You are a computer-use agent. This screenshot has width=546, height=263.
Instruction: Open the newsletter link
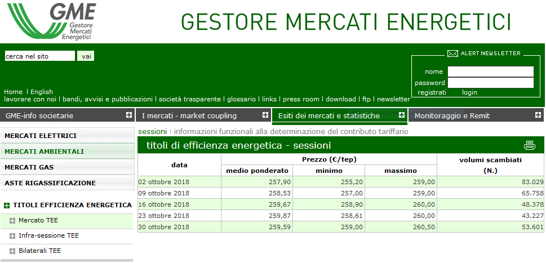pyautogui.click(x=393, y=99)
